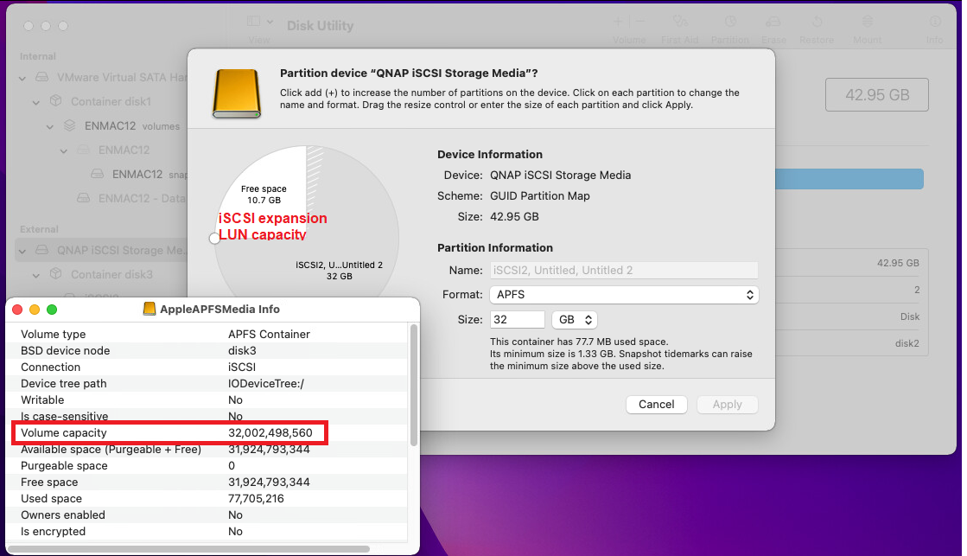This screenshot has width=967, height=556.
Task: Click the pie chart resize control handle
Action: click(214, 238)
